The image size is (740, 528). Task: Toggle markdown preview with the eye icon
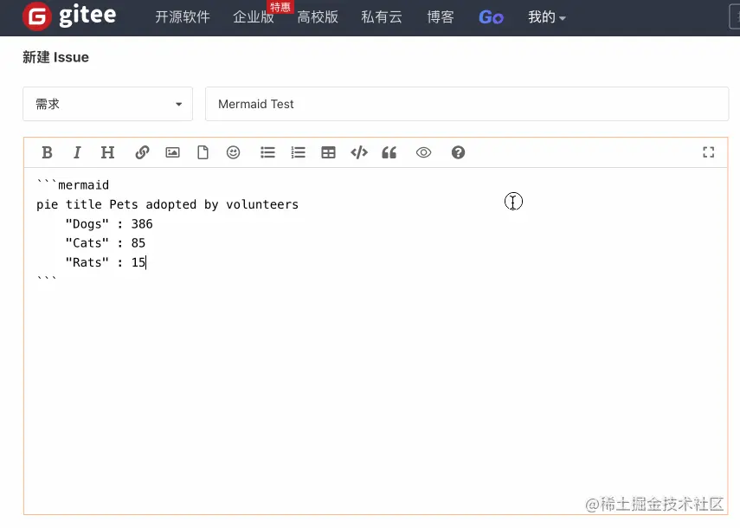coord(424,152)
